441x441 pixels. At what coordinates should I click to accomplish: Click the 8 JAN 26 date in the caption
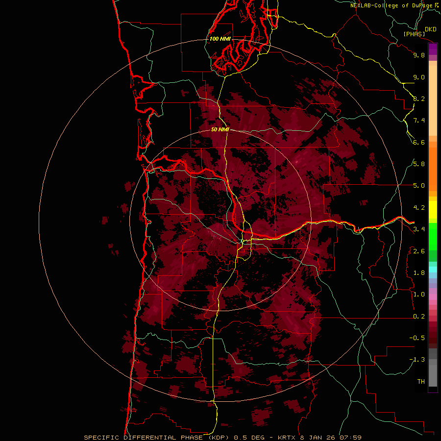pos(318,438)
